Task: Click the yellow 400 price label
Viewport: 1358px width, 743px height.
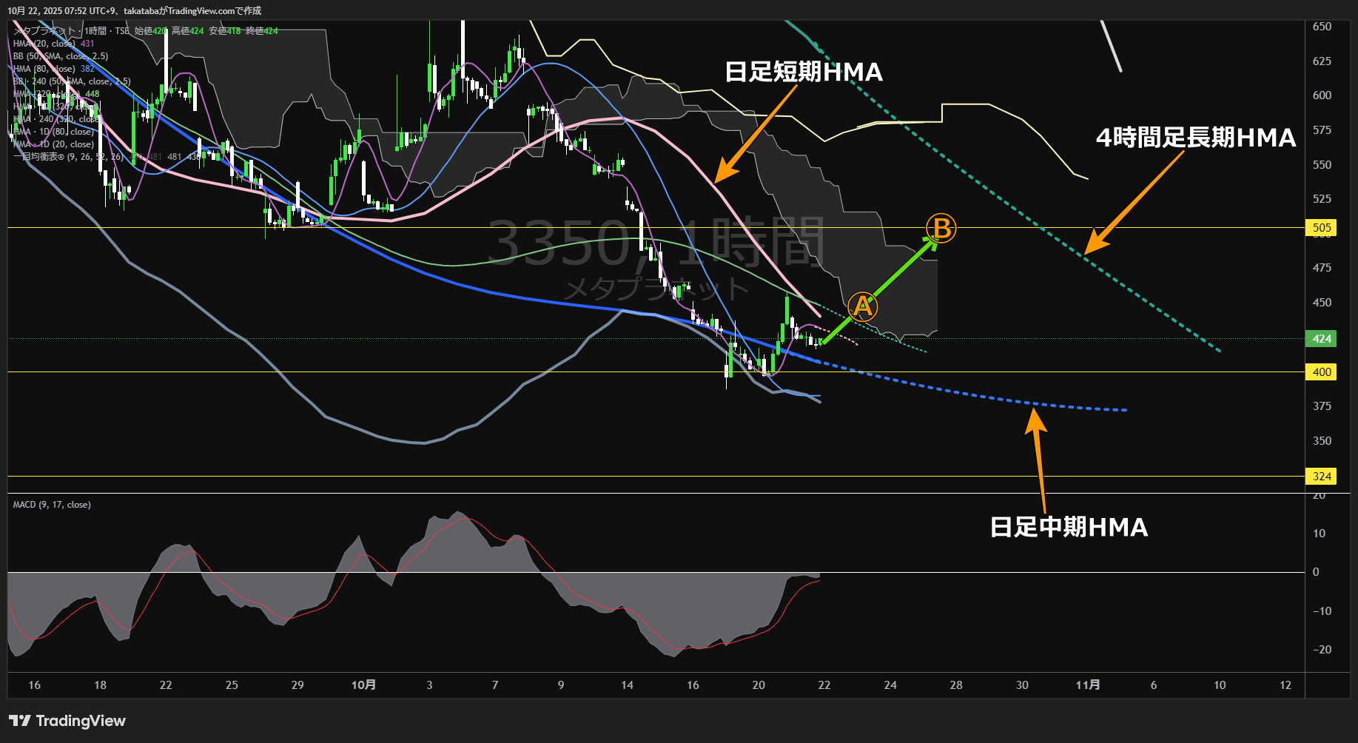Action: [x=1322, y=372]
